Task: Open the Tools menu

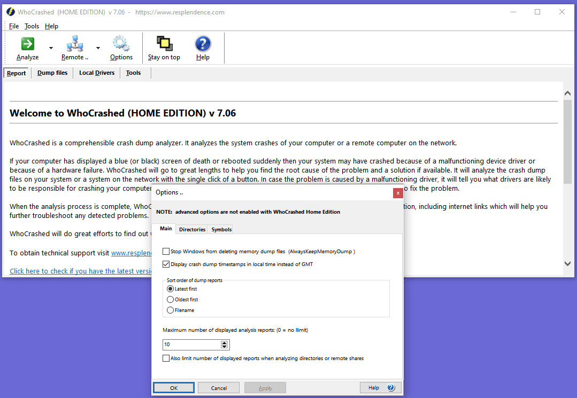Action: 32,26
